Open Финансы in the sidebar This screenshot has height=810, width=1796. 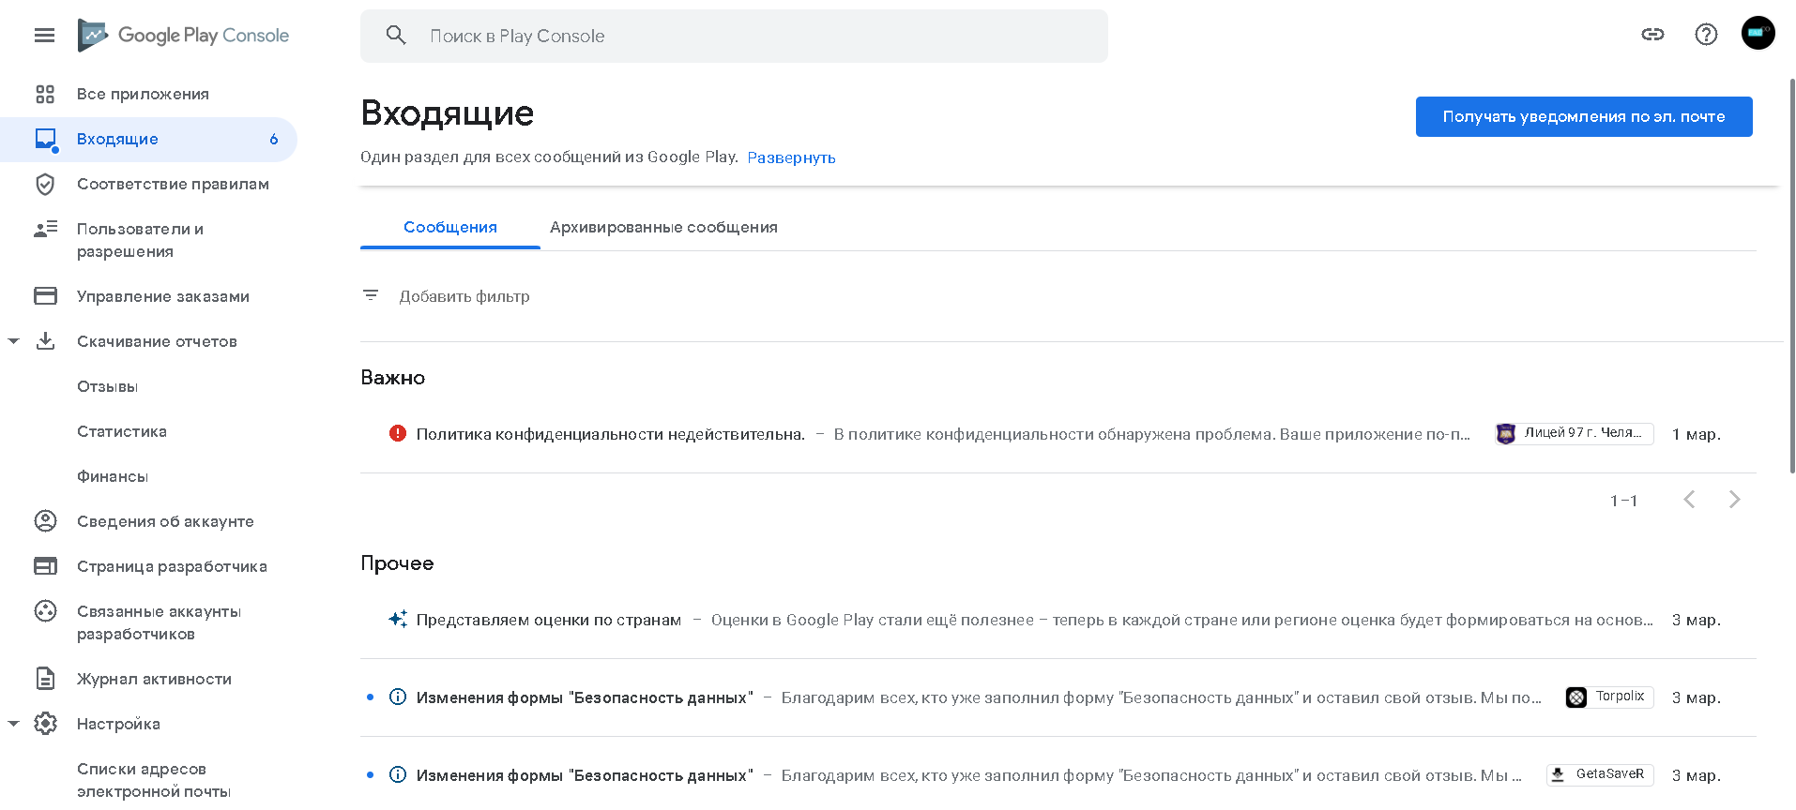pos(113,476)
